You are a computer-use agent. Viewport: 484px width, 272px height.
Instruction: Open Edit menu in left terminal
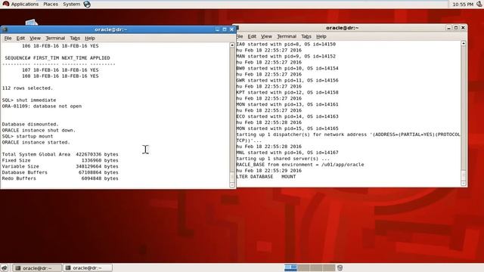pyautogui.click(x=20, y=39)
